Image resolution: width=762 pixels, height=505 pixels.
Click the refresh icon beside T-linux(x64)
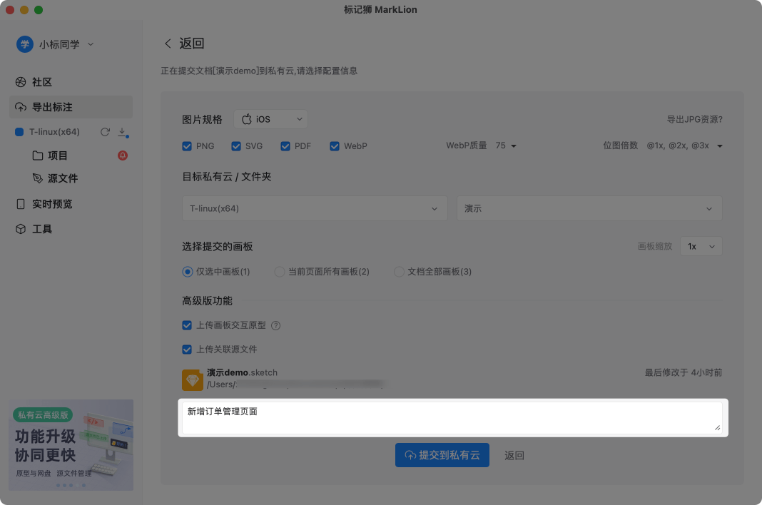point(105,132)
